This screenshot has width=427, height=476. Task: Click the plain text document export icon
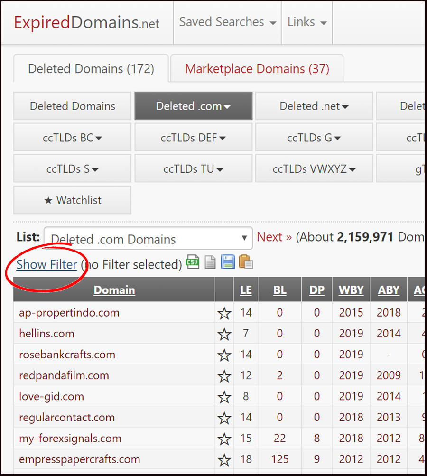click(210, 262)
